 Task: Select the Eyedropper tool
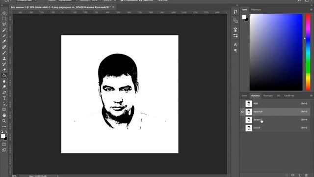coord(4,41)
